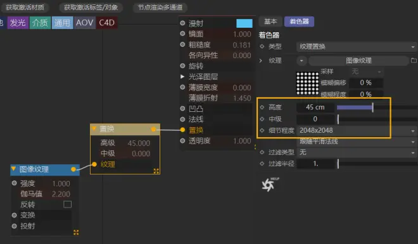Click 变换 port on 图像纹理 node

point(14,215)
